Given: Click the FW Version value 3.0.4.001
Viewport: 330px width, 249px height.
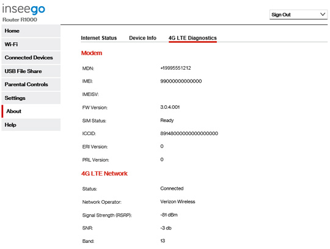Looking at the screenshot, I should [x=170, y=107].
